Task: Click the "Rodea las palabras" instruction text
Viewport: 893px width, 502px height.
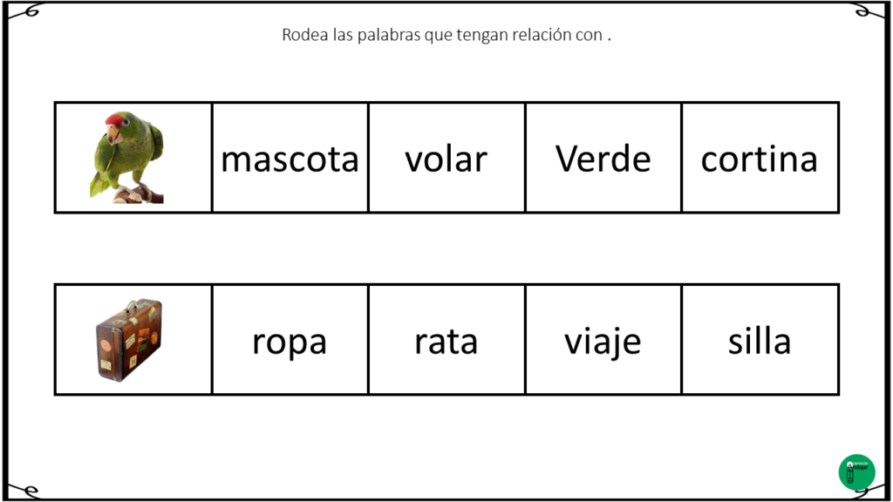Action: tap(446, 36)
